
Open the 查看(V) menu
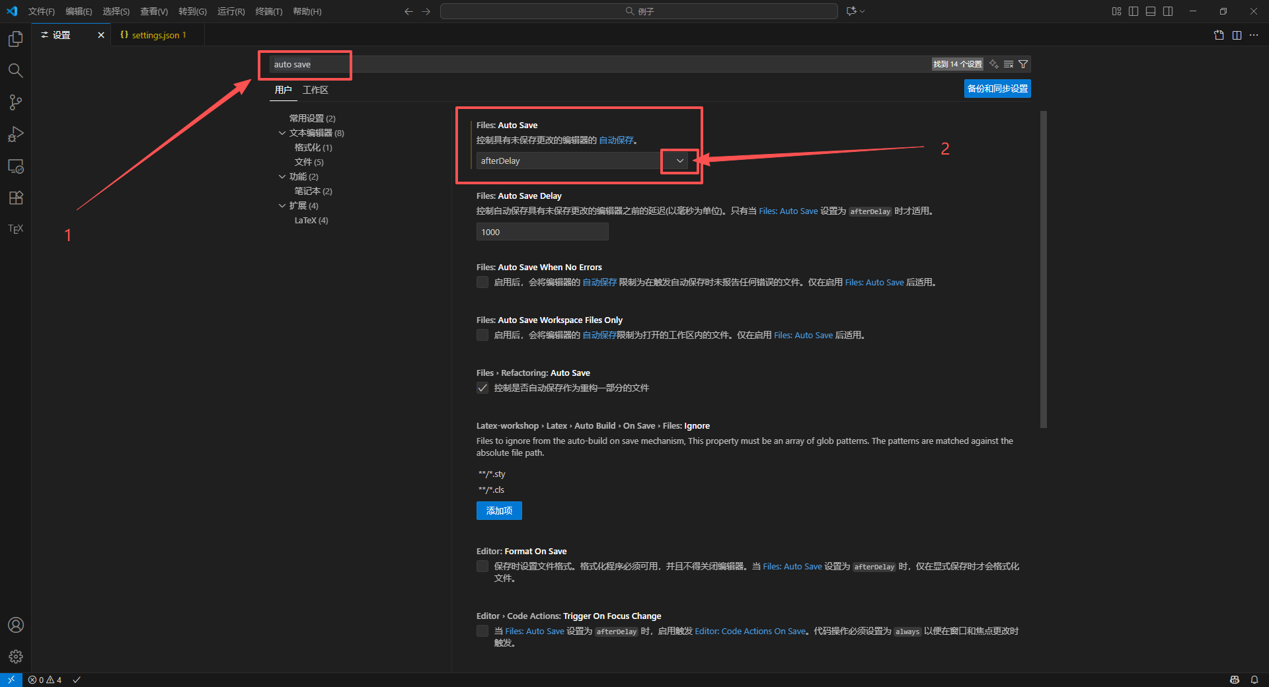pos(154,11)
